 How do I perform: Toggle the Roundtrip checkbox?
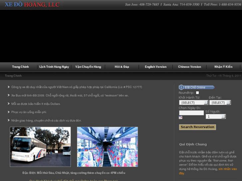tap(197, 93)
